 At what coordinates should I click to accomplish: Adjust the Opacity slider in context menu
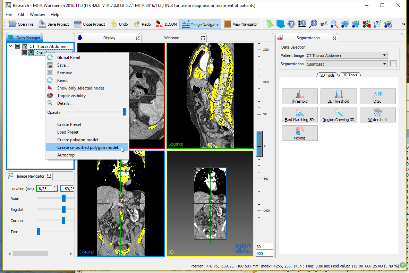coord(124,112)
